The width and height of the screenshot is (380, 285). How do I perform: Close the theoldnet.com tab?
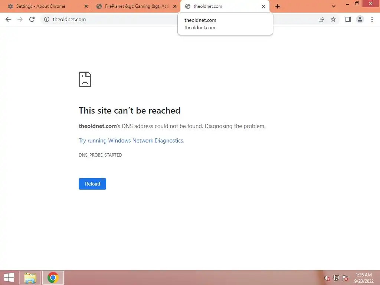(x=263, y=7)
